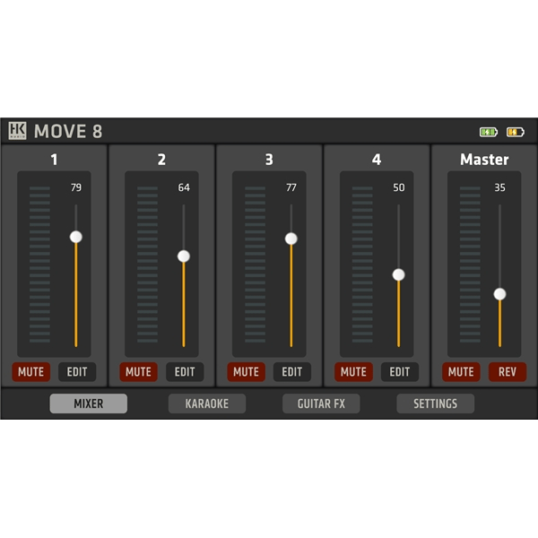Image resolution: width=538 pixels, height=538 pixels.
Task: Click the value 77 on channel 3
Action: coord(291,187)
